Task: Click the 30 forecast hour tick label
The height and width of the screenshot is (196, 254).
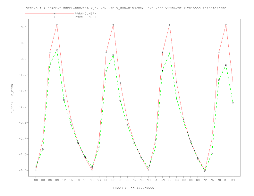Action: click(106, 180)
